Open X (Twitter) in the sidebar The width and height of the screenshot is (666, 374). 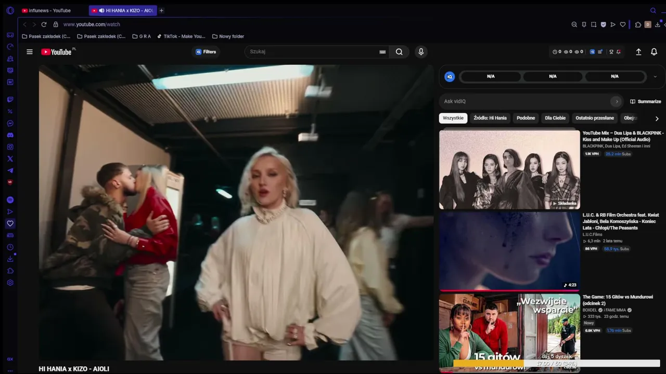10,159
